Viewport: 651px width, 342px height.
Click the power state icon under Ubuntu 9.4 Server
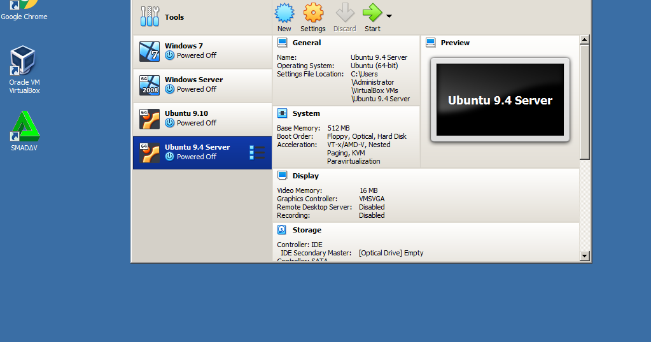pyautogui.click(x=169, y=156)
